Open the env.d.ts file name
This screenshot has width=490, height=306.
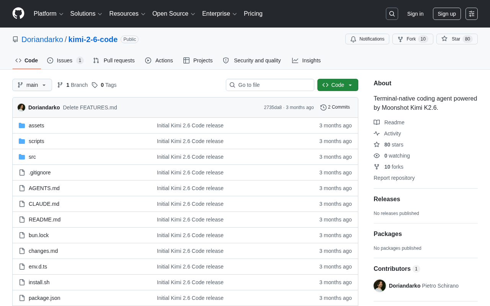38,267
